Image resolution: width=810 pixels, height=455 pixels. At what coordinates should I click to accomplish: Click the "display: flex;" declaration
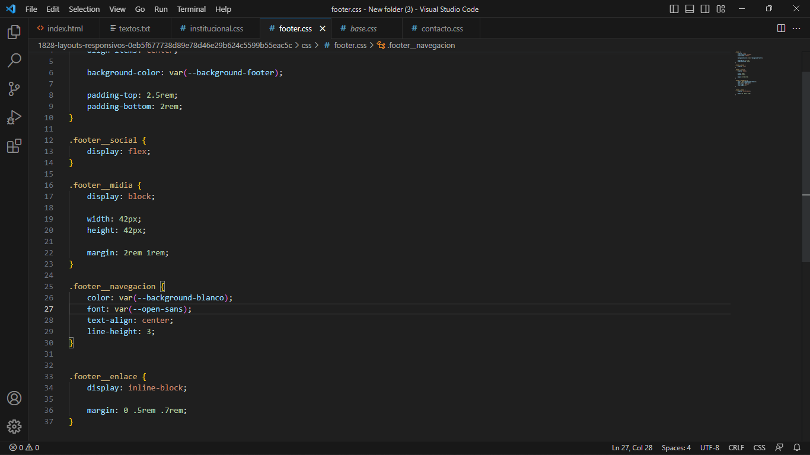pos(119,152)
